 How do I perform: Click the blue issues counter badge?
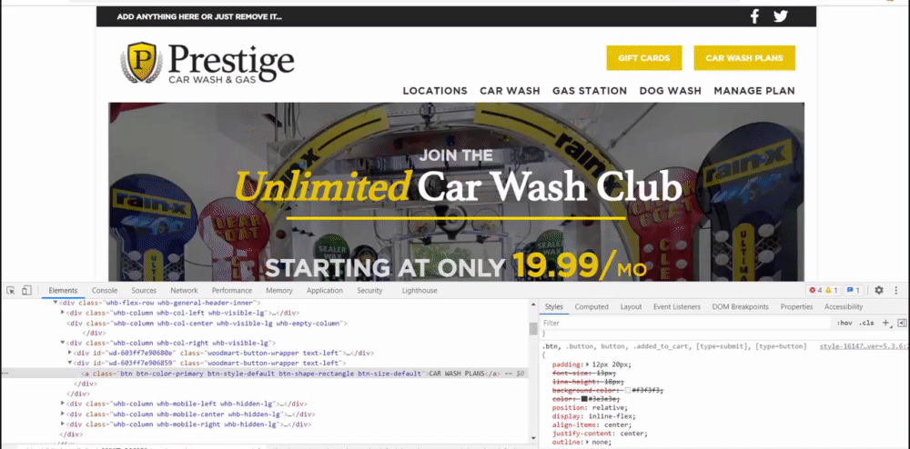(854, 290)
